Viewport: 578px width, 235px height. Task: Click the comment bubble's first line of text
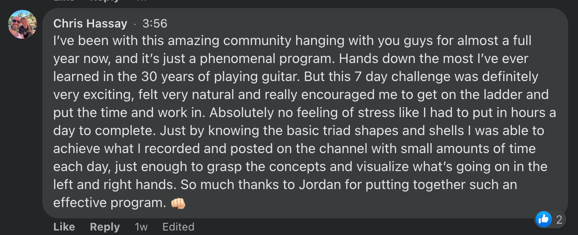tap(292, 41)
